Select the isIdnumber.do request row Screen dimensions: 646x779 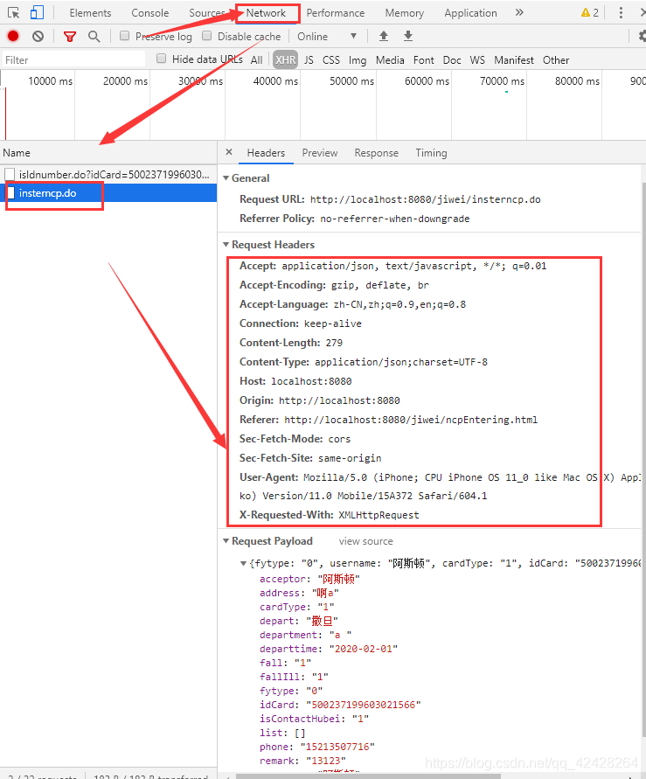coord(108,174)
